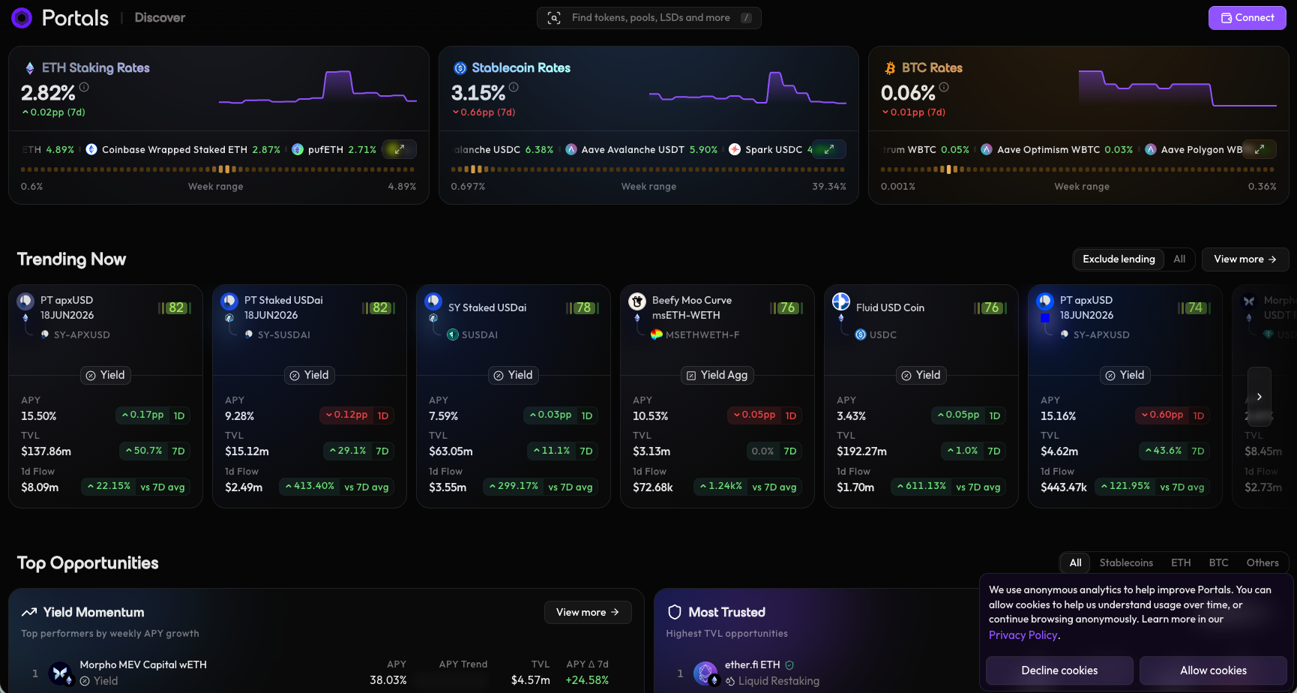Screen dimensions: 1297x693
Task: Click the info icon next to 0.06%
Action: point(944,87)
